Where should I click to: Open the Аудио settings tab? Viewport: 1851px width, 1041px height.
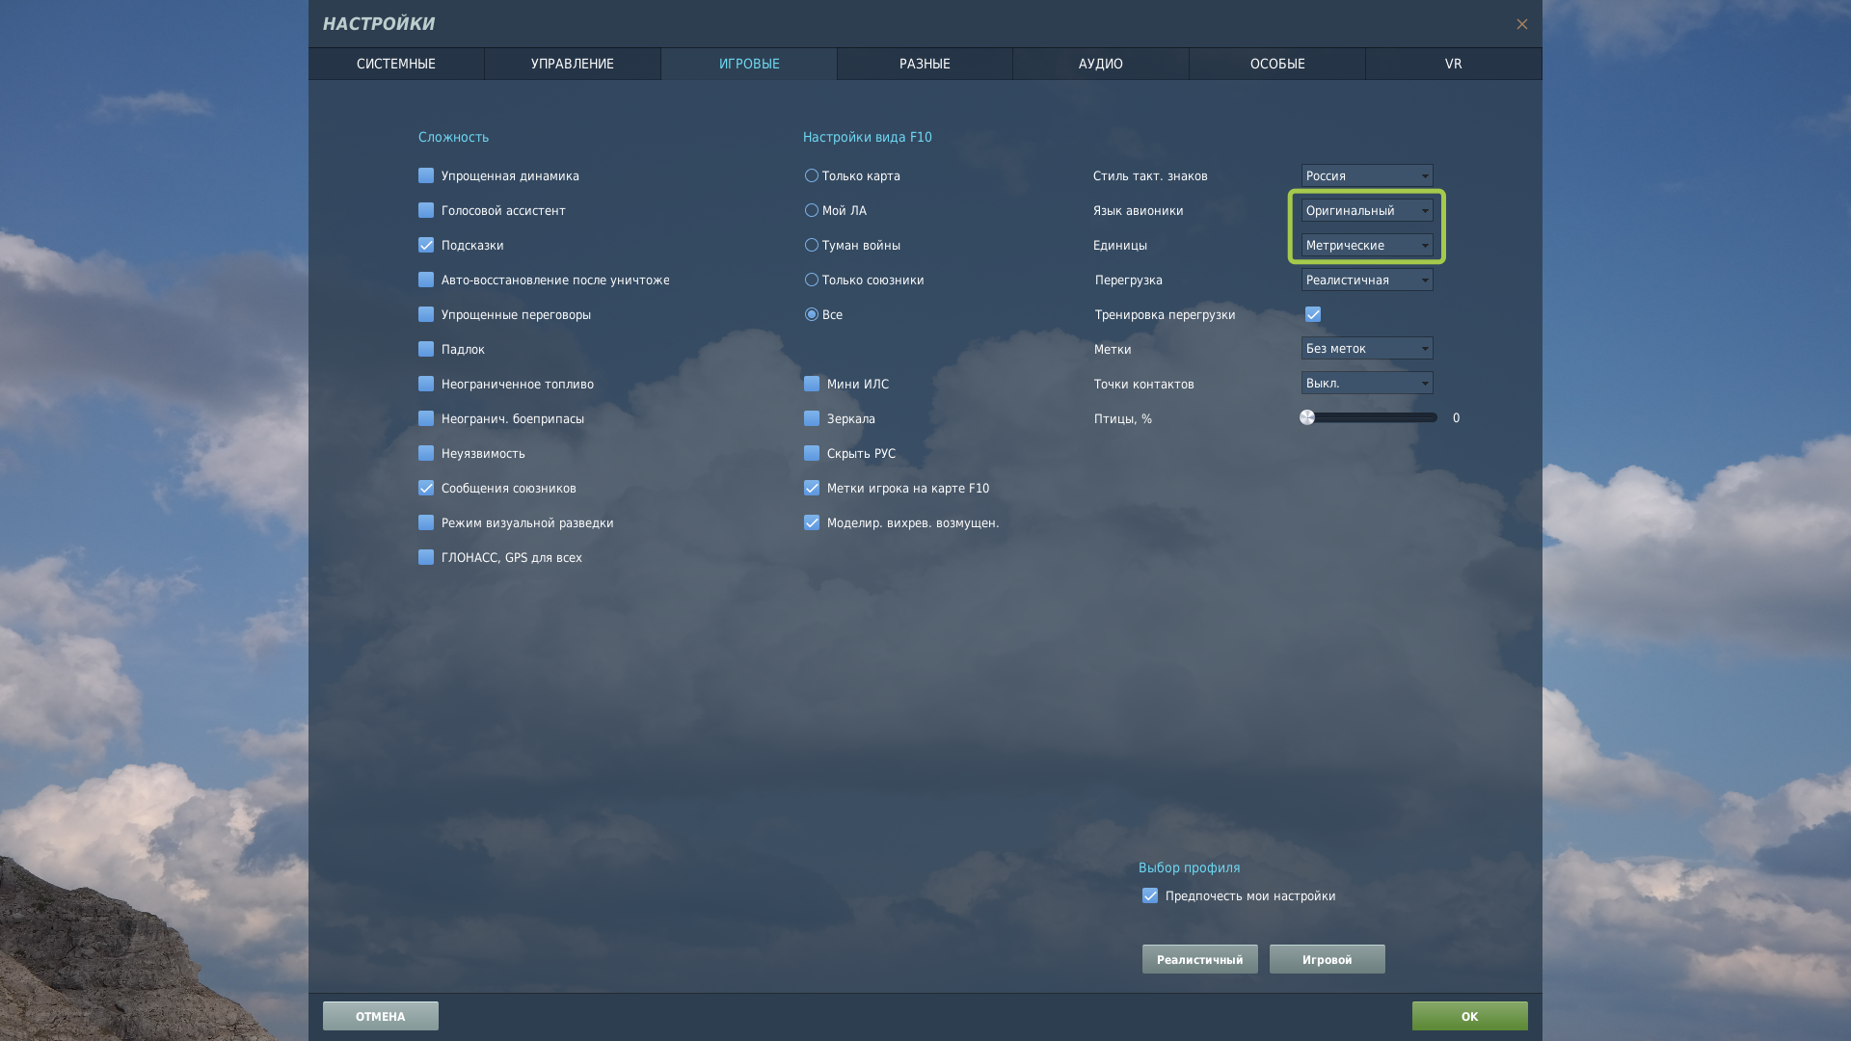(x=1100, y=64)
